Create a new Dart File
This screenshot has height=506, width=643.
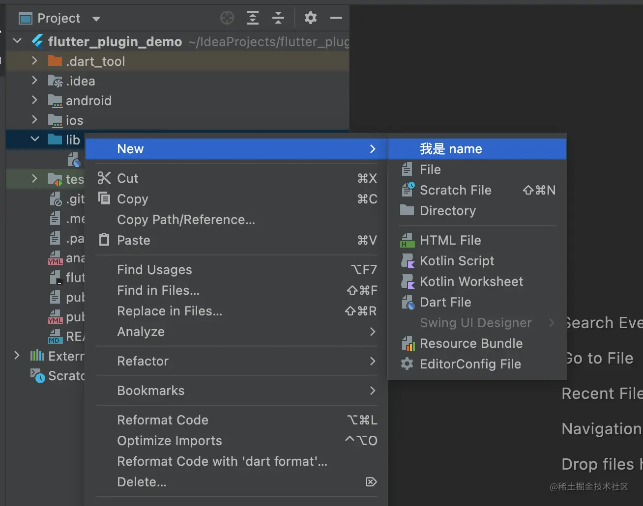tap(445, 302)
